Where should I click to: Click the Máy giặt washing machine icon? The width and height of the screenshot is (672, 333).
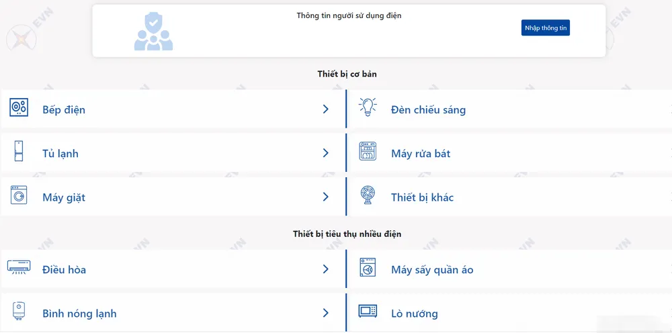click(x=19, y=195)
